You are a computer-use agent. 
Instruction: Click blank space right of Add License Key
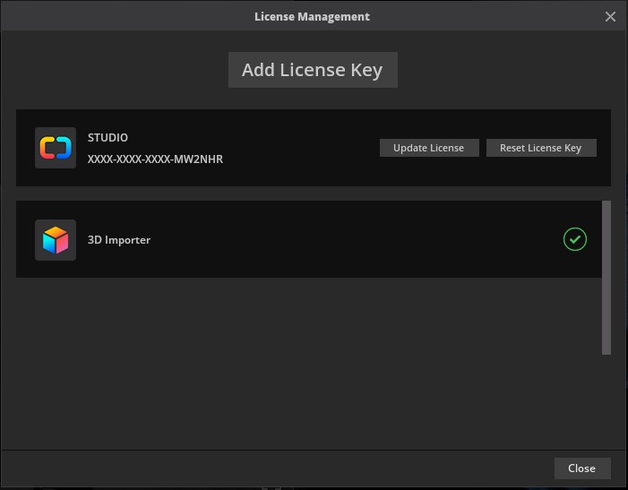pyautogui.click(x=502, y=70)
